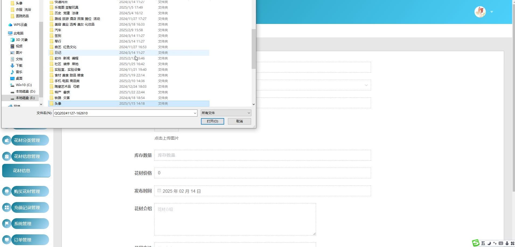
Task: Select the 乐高图 益智玩具 folder
Action: [129, 8]
